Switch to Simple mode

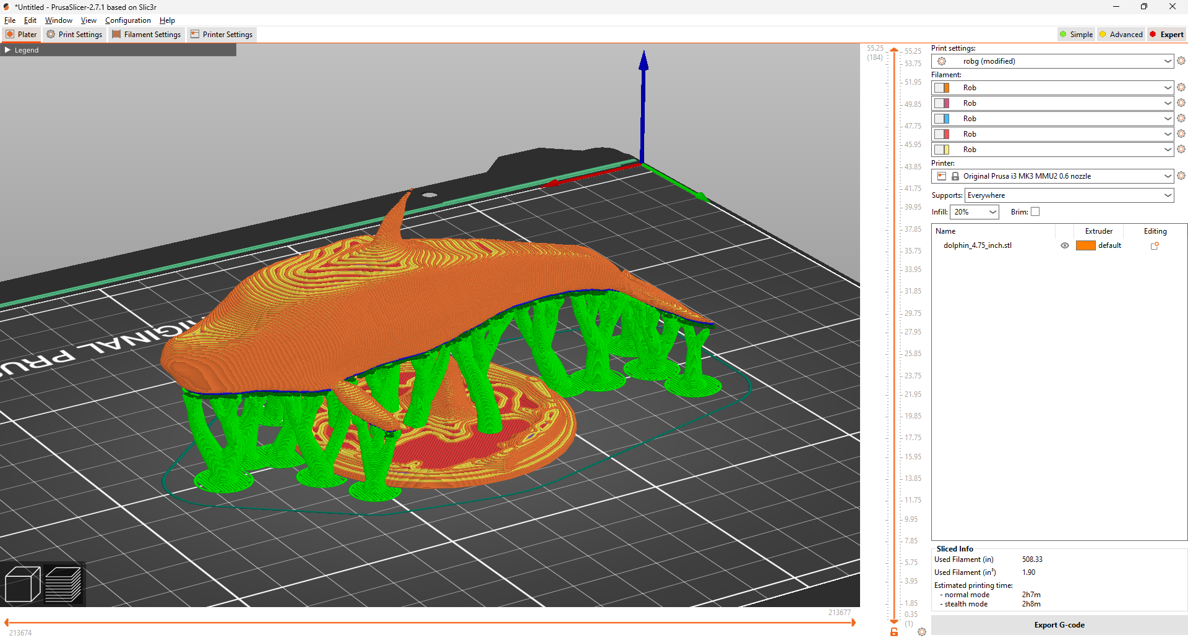[x=1076, y=35]
